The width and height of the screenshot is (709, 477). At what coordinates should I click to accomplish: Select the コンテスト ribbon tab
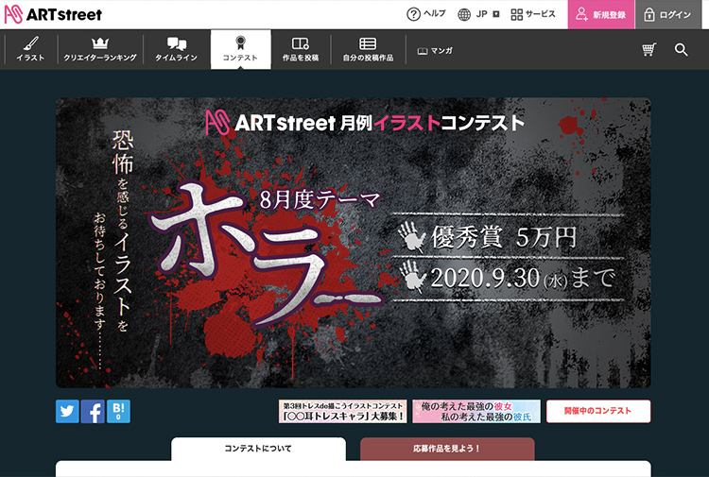(x=240, y=50)
